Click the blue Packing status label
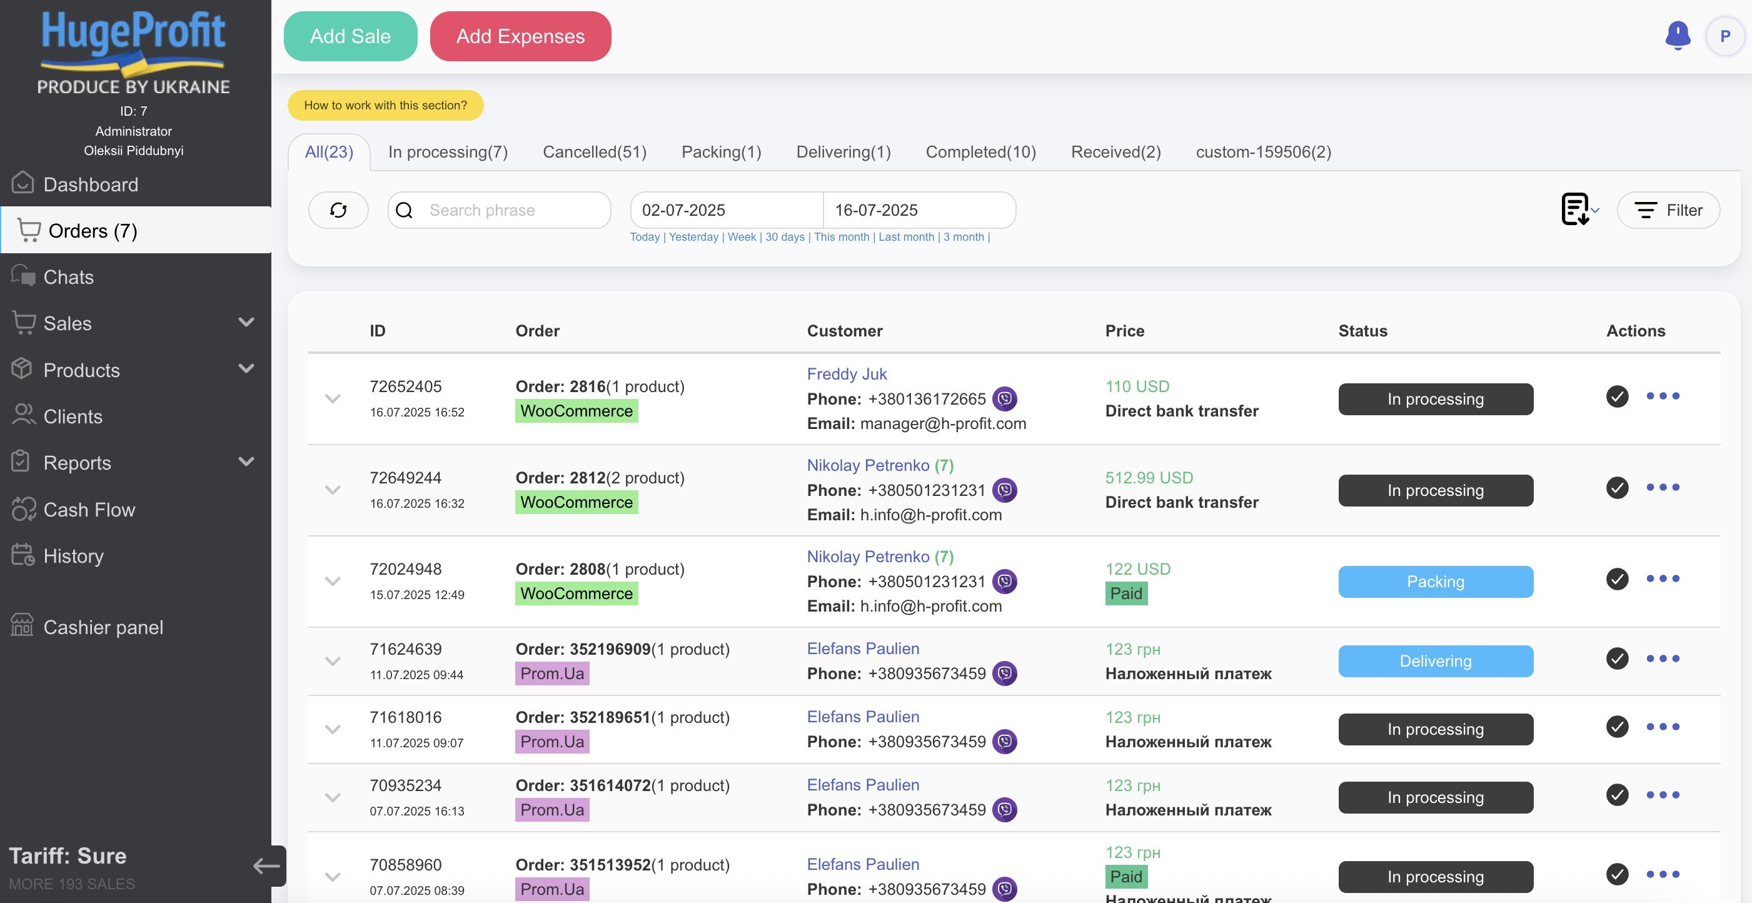The height and width of the screenshot is (903, 1752). tap(1435, 582)
